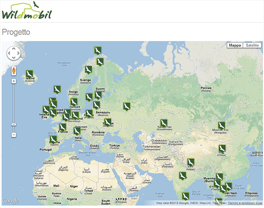Click the zoom out minus button
Screen dimensions: 264x208
coord(14,135)
